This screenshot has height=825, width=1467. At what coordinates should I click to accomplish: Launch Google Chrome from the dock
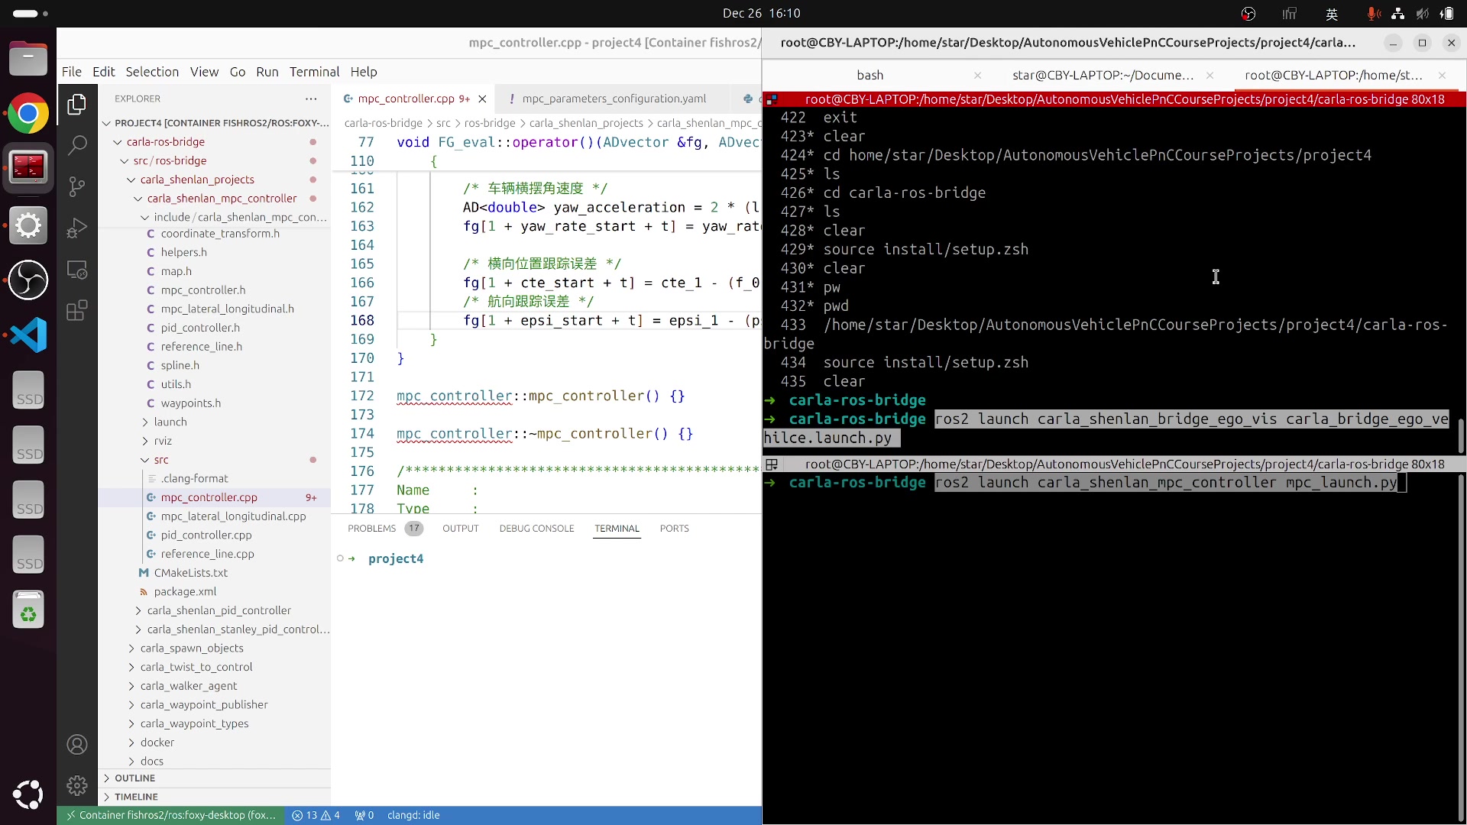(28, 114)
